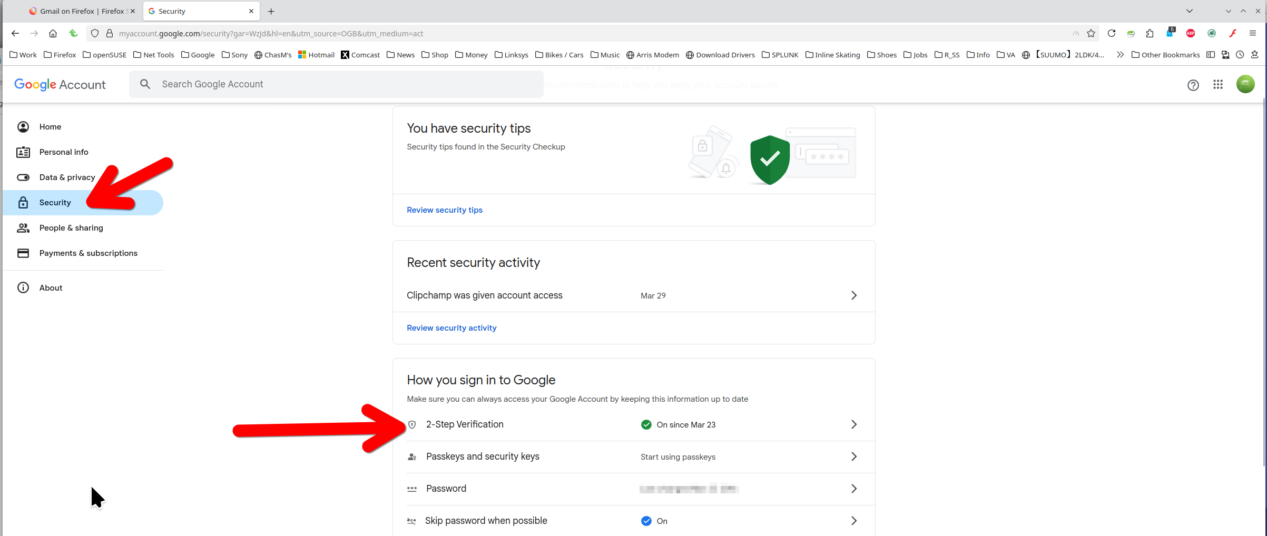The width and height of the screenshot is (1267, 536).
Task: Click the Google Account logo
Action: pyautogui.click(x=60, y=84)
